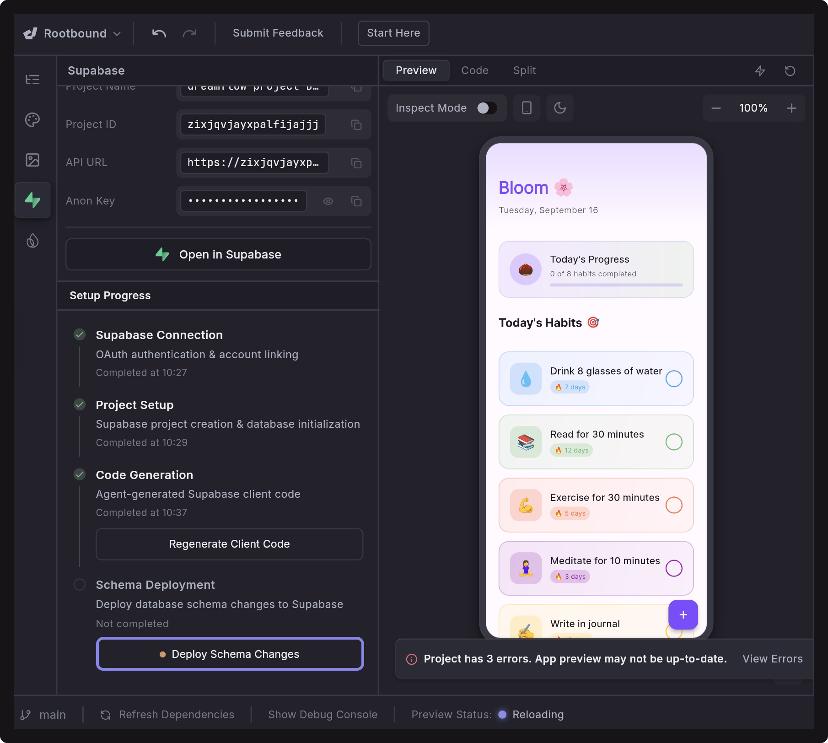Open the widget tree sidebar icon

coord(32,80)
